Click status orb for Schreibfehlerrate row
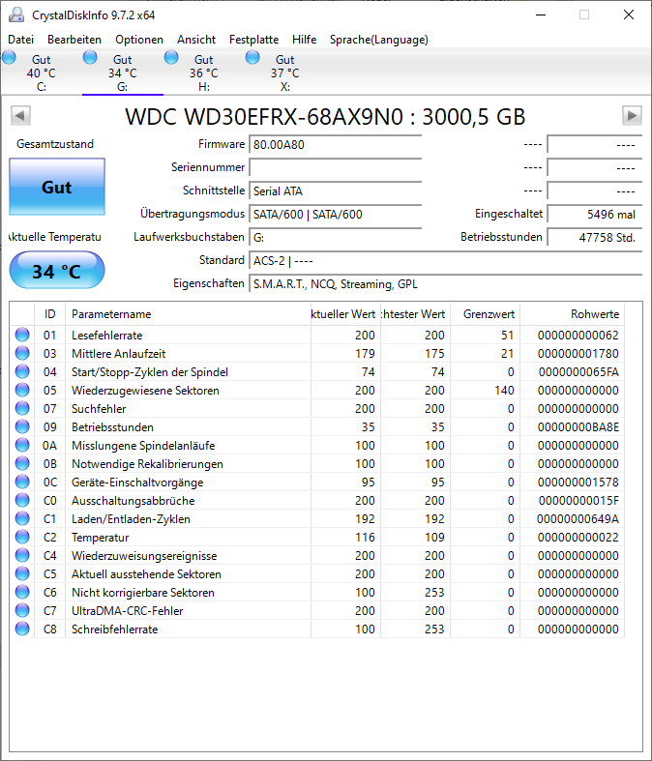This screenshot has height=761, width=652. pyautogui.click(x=22, y=629)
